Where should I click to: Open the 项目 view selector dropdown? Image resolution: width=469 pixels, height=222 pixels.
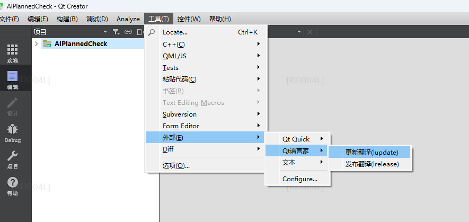coord(105,32)
